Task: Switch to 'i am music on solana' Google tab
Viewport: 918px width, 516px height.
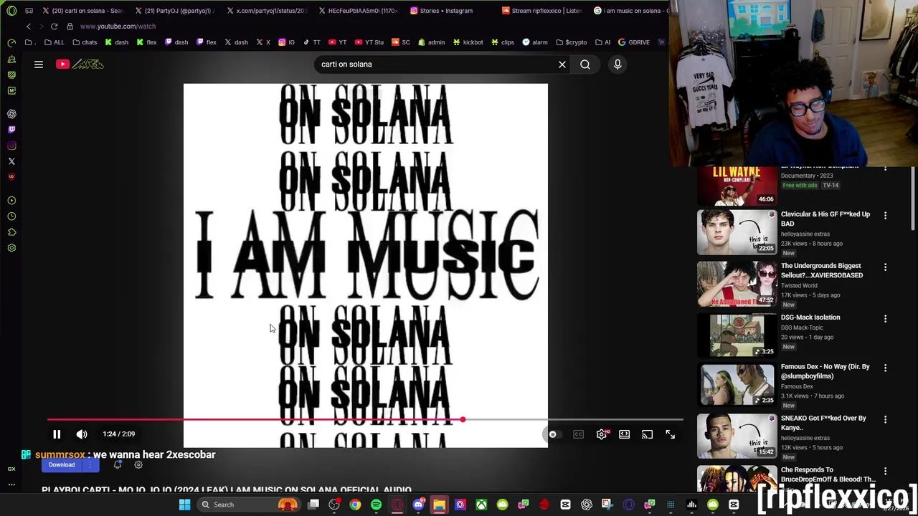Action: tap(631, 11)
